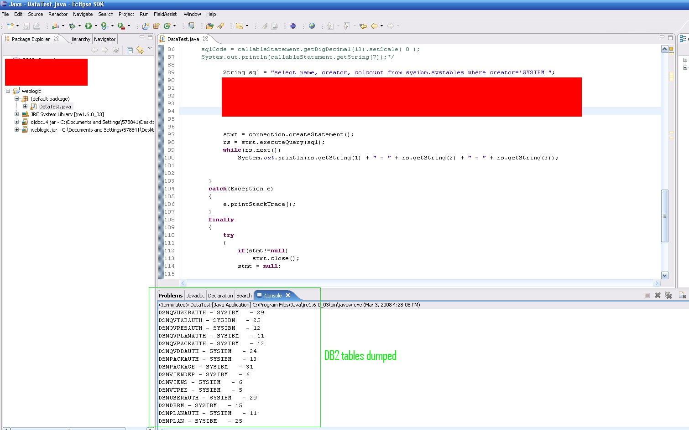Open the Run dropdown arrow
This screenshot has height=430, width=689.
click(x=96, y=26)
